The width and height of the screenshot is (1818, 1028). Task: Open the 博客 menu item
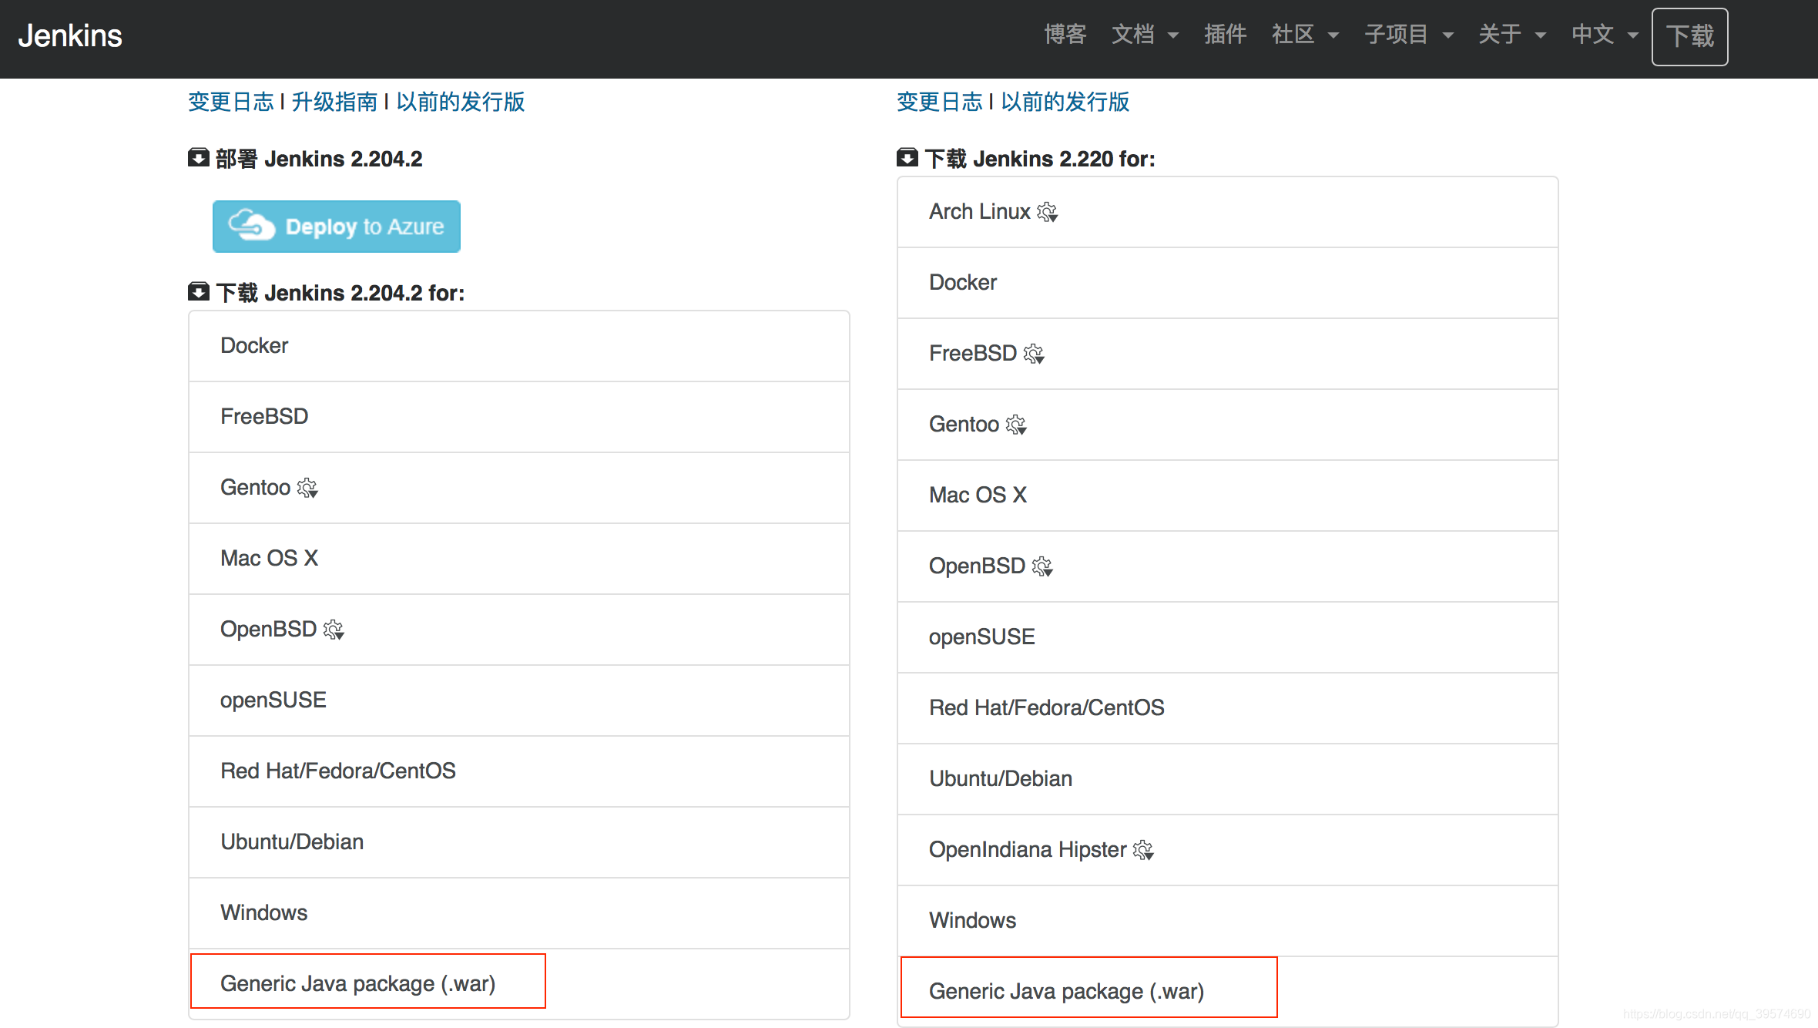pyautogui.click(x=1065, y=35)
